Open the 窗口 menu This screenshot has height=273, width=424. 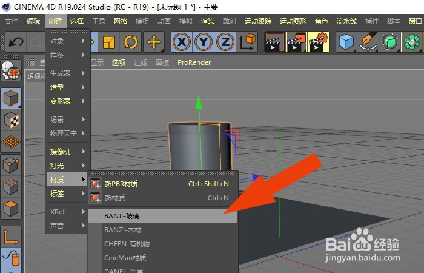(416, 21)
